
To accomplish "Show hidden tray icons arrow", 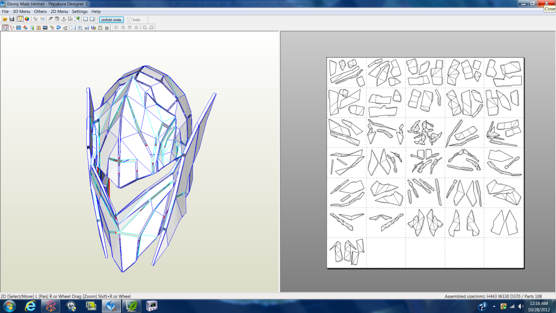I will (494, 306).
